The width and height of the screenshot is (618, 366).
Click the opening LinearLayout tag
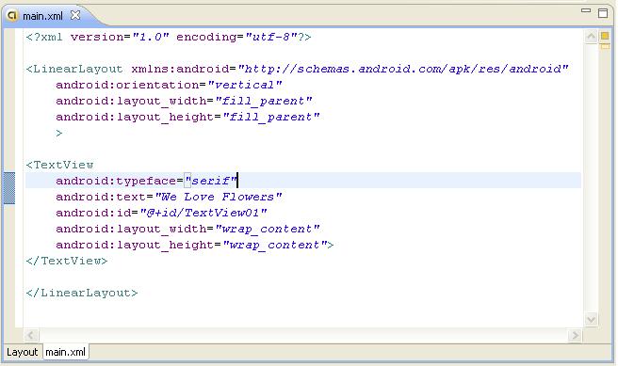pos(74,69)
